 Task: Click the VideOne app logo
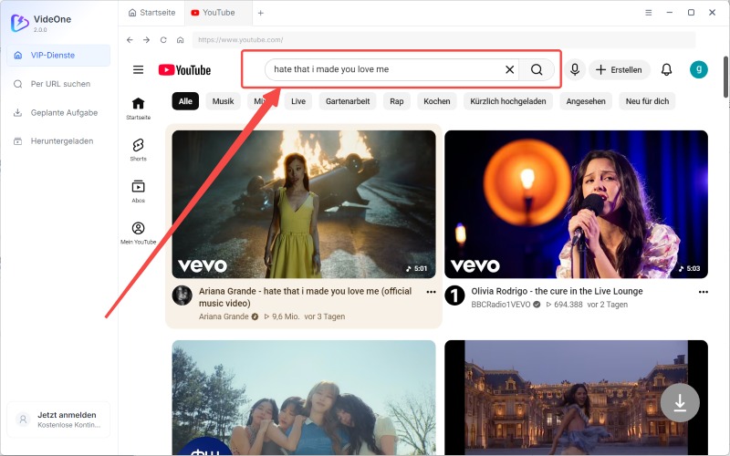tap(20, 23)
